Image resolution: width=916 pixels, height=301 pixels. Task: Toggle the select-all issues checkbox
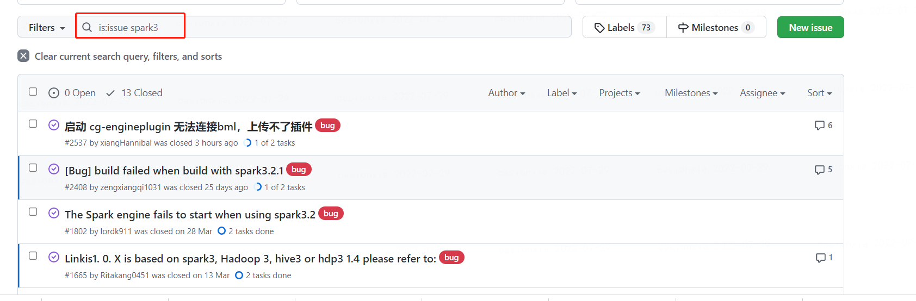[x=33, y=92]
